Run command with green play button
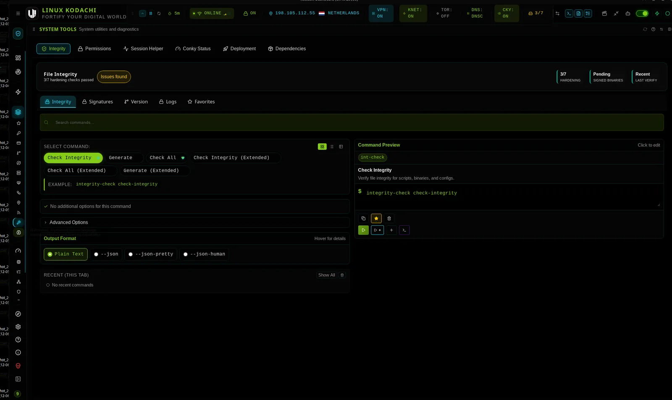The width and height of the screenshot is (672, 400). pyautogui.click(x=363, y=230)
